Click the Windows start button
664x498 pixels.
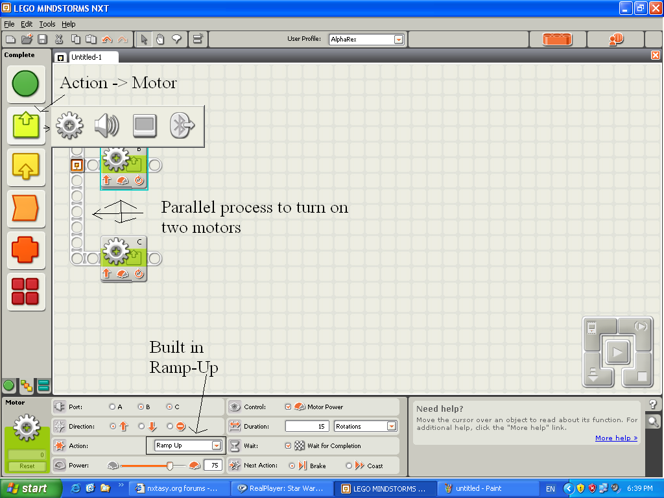coord(30,488)
